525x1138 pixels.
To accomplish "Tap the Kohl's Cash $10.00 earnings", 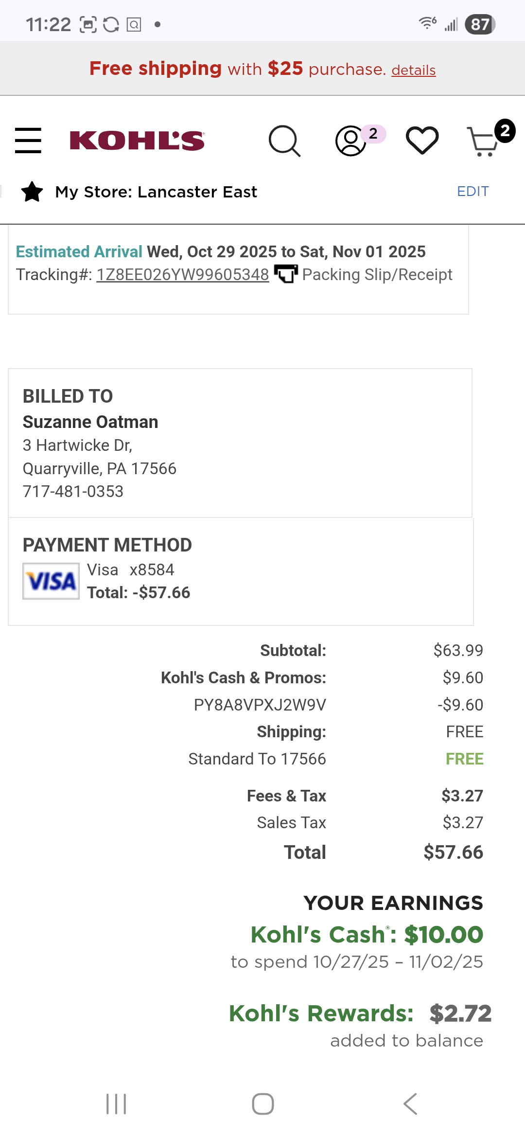I will [x=367, y=934].
